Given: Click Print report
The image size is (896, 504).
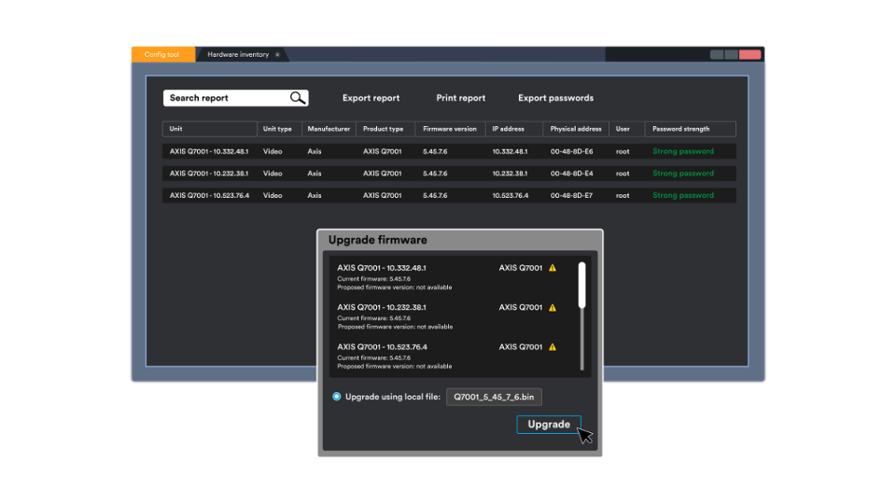Looking at the screenshot, I should (x=460, y=98).
